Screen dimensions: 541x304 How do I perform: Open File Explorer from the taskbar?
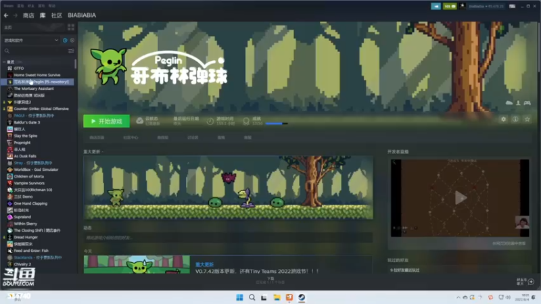pyautogui.click(x=277, y=297)
